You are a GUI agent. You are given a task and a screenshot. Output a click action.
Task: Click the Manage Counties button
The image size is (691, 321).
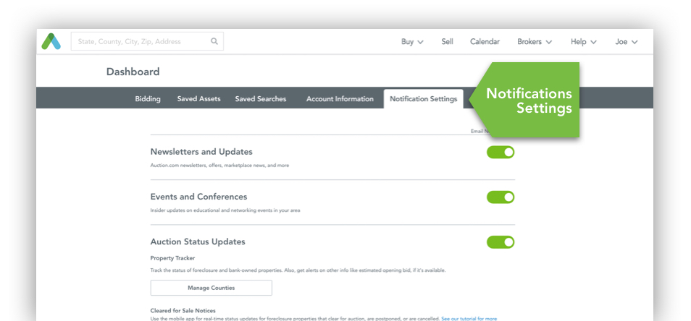(x=211, y=288)
